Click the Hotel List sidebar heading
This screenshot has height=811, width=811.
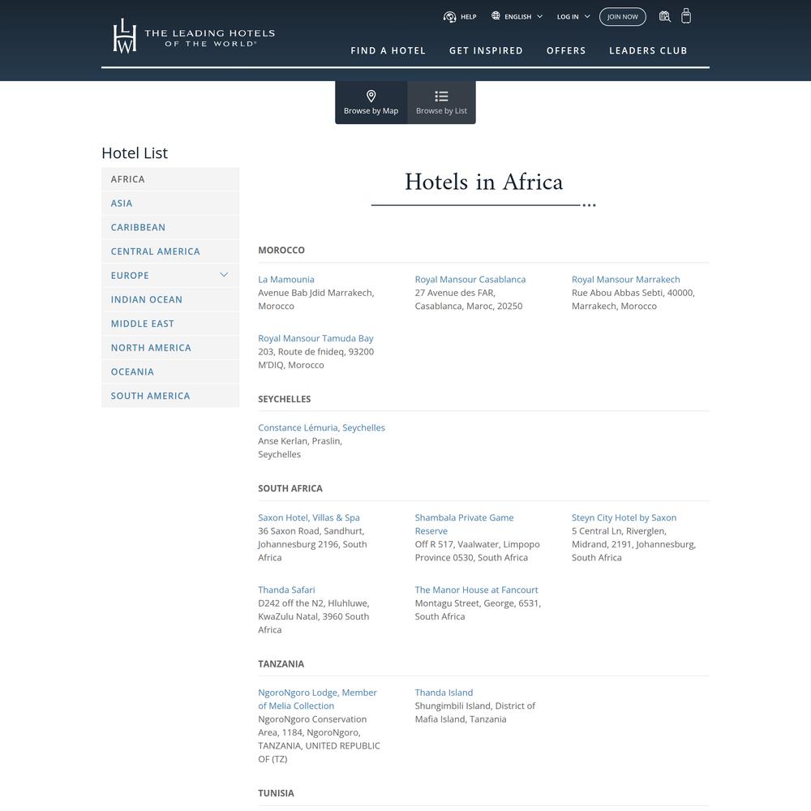coord(135,153)
